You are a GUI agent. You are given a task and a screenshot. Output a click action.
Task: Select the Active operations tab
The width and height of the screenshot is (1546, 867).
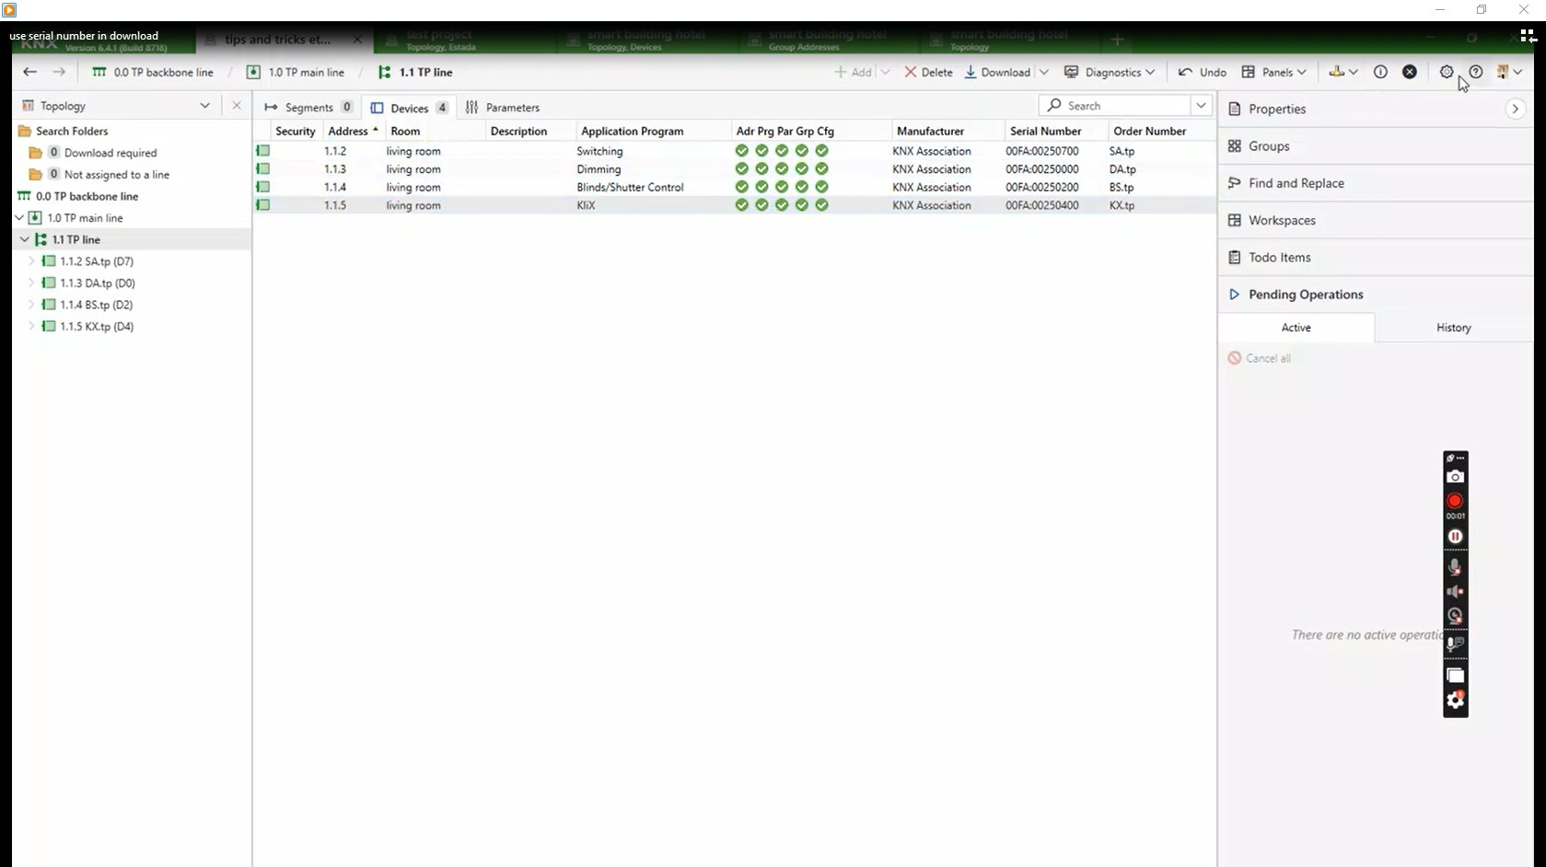tap(1296, 328)
